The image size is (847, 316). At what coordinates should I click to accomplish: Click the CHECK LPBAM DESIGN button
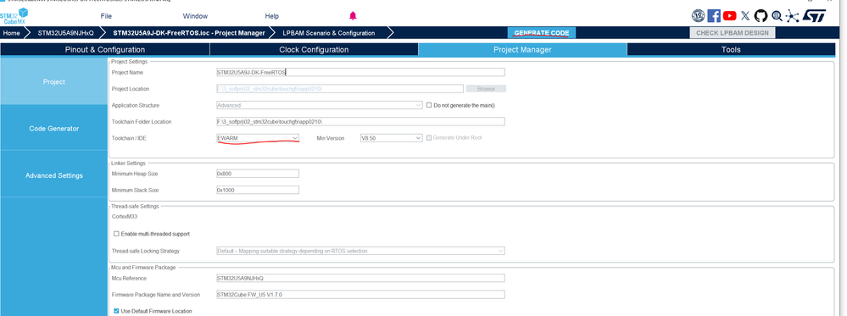click(x=732, y=33)
